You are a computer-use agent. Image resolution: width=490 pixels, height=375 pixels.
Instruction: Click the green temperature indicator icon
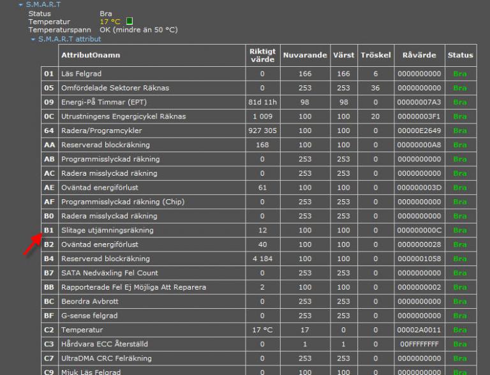coord(130,22)
